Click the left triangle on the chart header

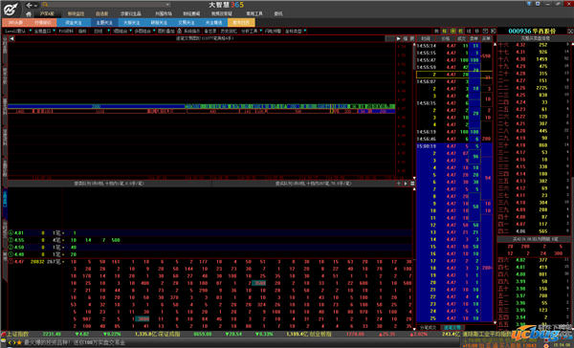(11, 38)
